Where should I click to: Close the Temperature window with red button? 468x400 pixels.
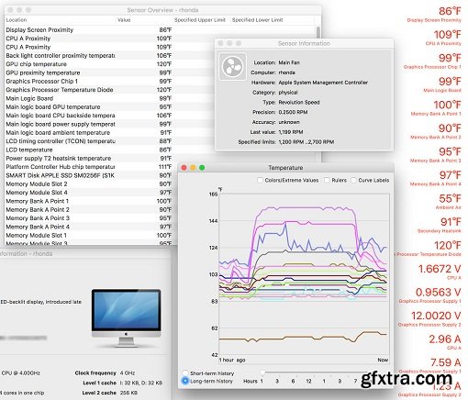point(184,168)
